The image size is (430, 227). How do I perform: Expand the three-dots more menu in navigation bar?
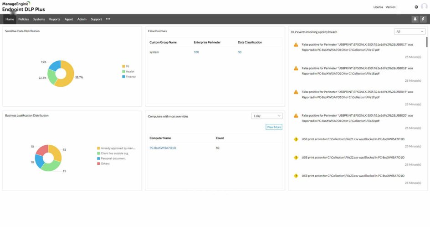pyautogui.click(x=108, y=19)
